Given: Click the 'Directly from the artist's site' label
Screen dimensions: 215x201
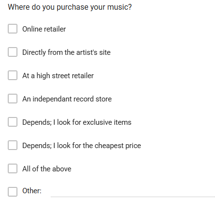Looking at the screenshot, I should coord(66,52).
